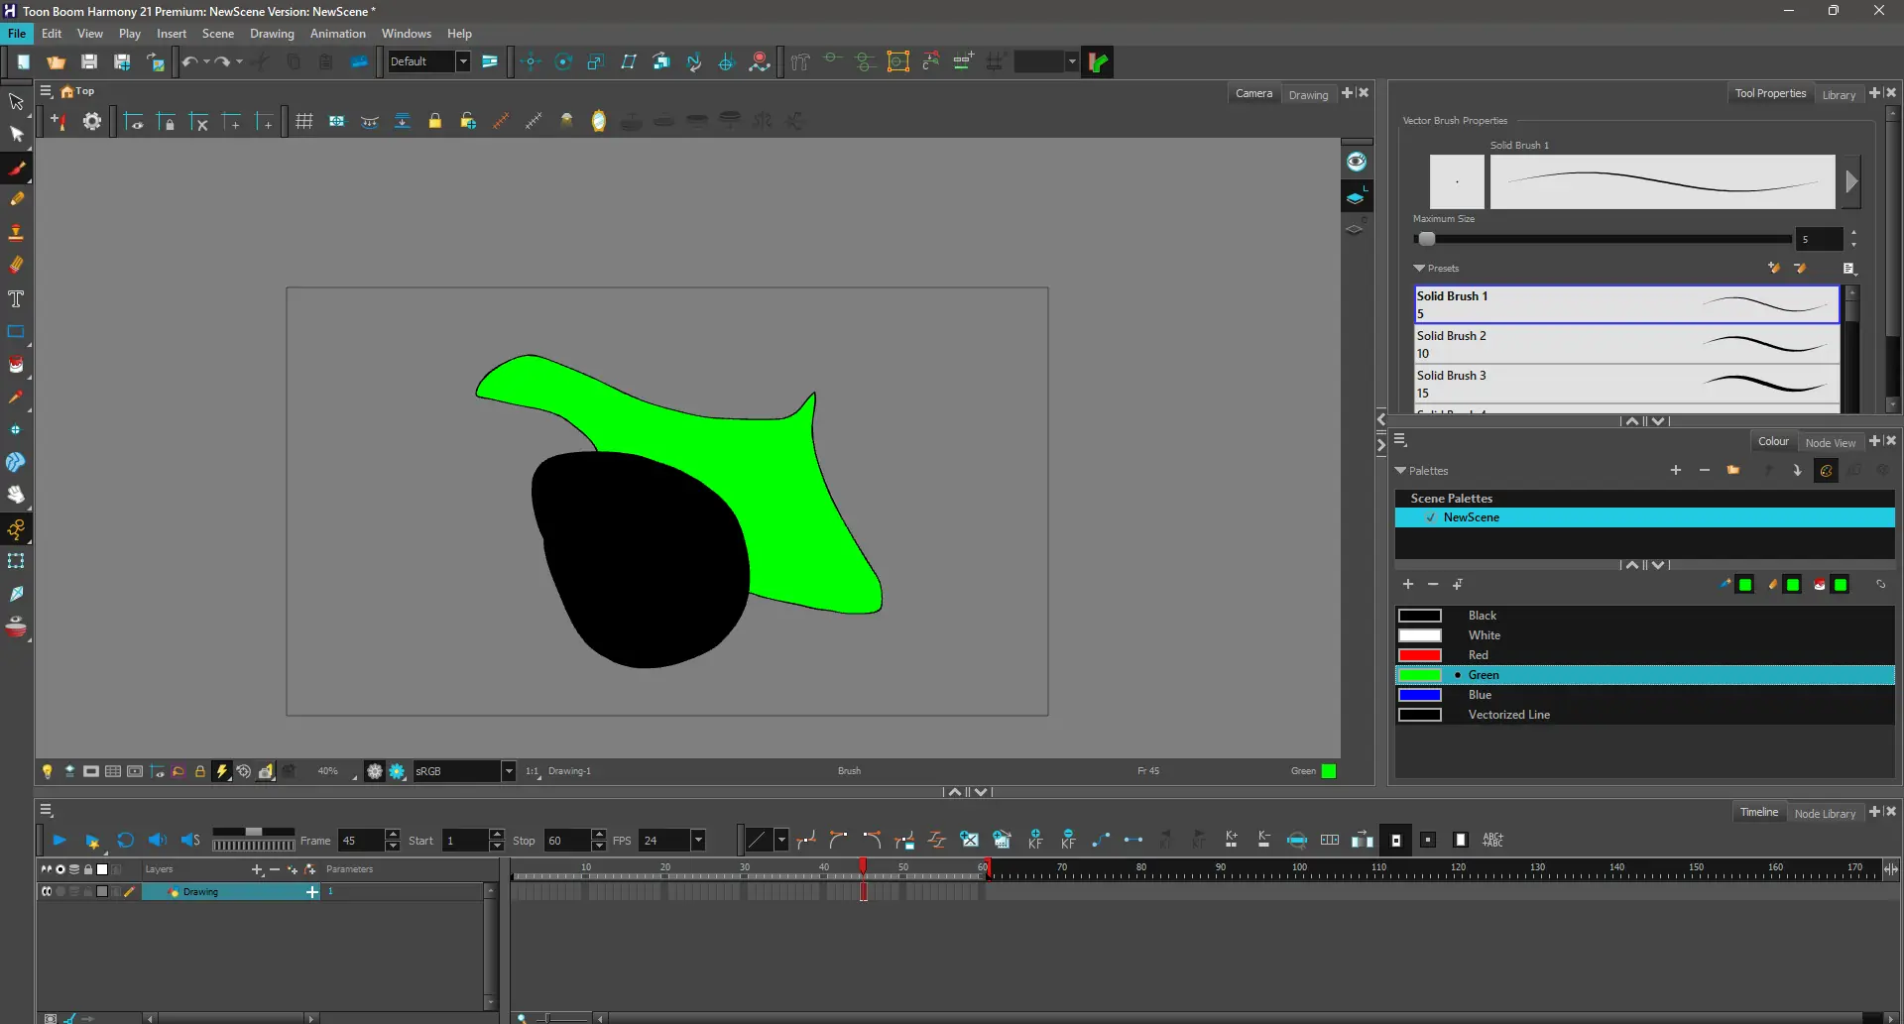Select the Rectangle shape tool
The image size is (1904, 1024).
[16, 332]
